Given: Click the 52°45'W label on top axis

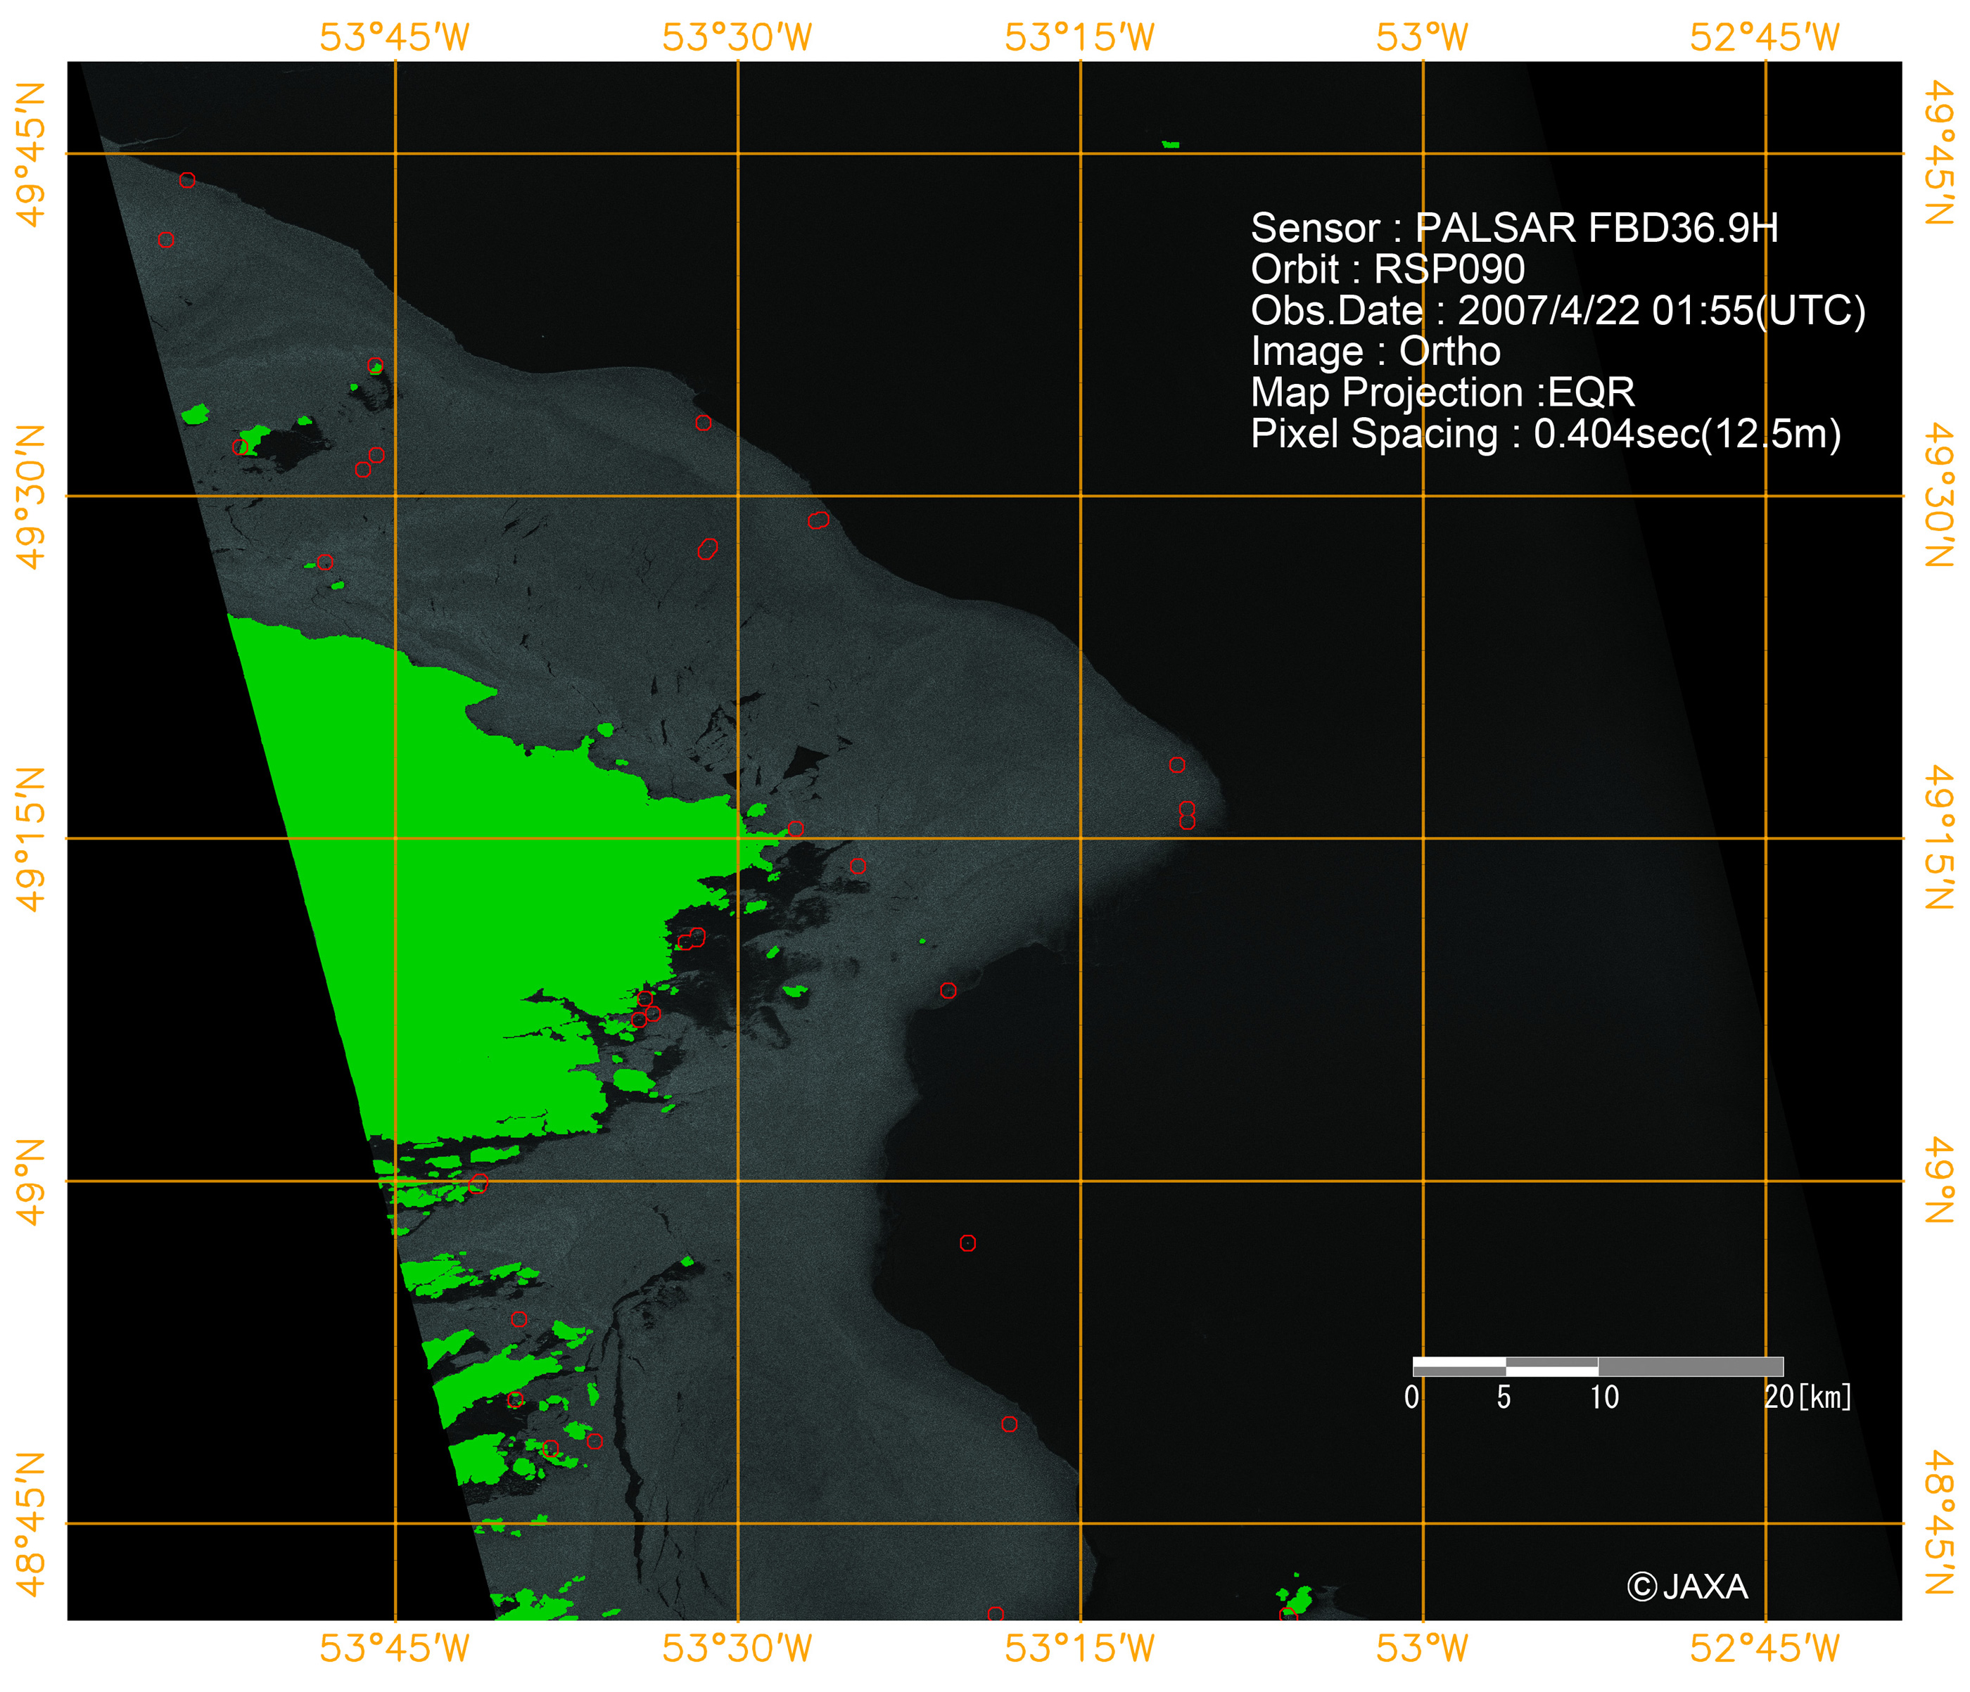Looking at the screenshot, I should pos(1765,37).
